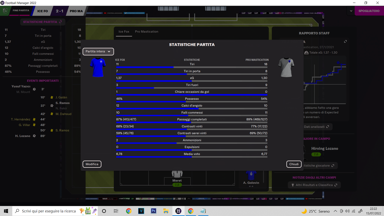384x216 pixels.
Task: Open Cortana circle on taskbar
Action: (x=104, y=211)
